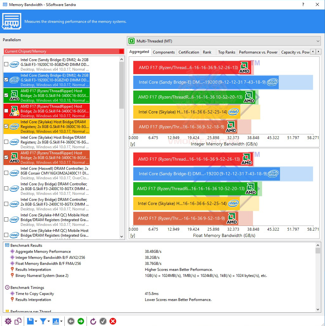Check the first unselected Sandy Bridge-E entry
The width and height of the screenshot is (325, 326).
click(6, 64)
